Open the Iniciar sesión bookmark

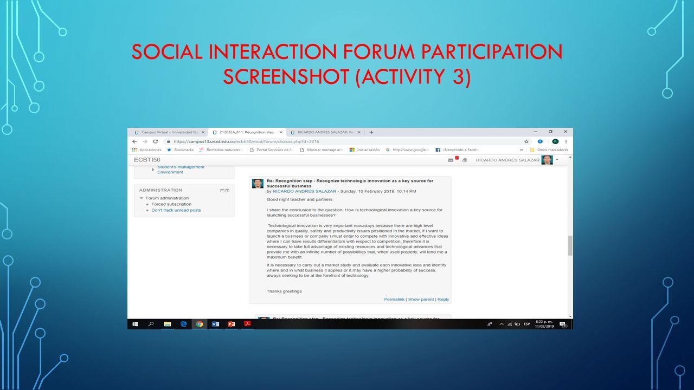point(365,149)
